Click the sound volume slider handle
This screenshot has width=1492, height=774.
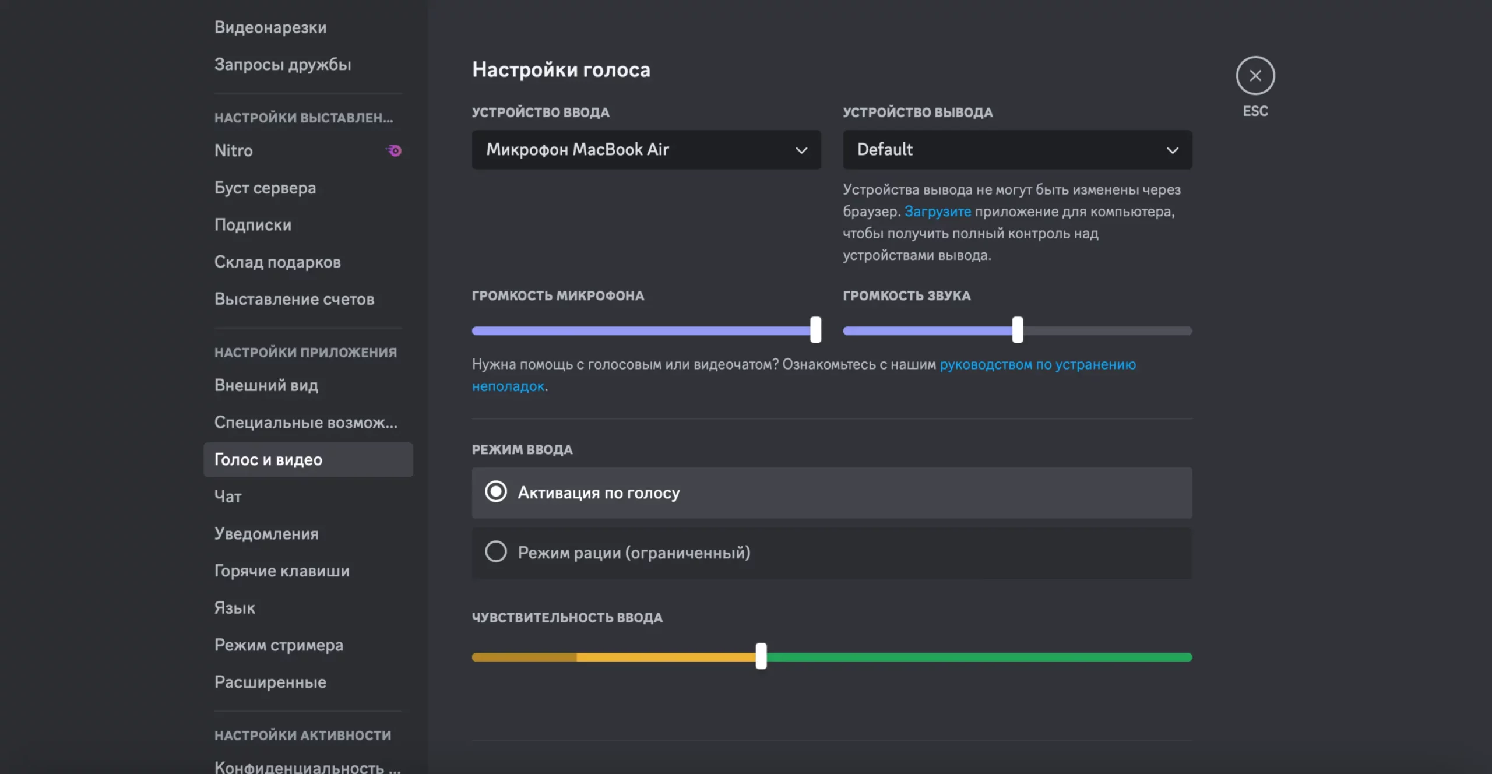tap(1017, 330)
